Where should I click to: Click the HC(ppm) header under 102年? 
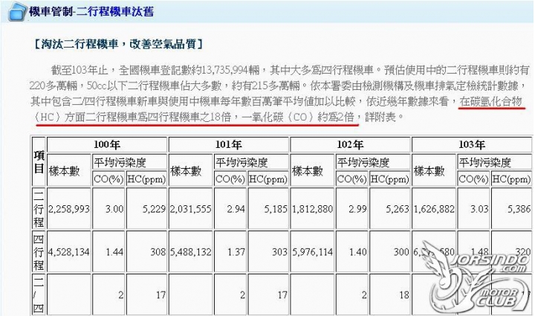pos(389,178)
